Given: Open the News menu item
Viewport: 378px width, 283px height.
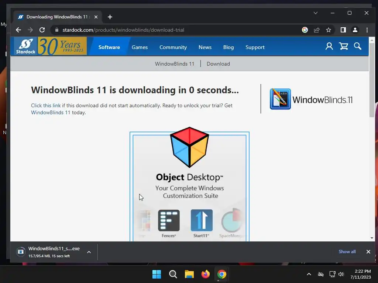Looking at the screenshot, I should tap(205, 47).
